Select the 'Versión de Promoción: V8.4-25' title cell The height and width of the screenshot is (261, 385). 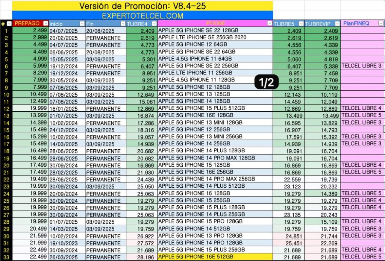coord(142,6)
